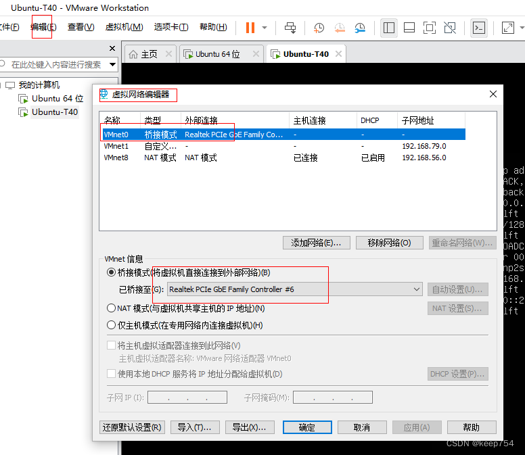Select the VMnet8 NAT network row
Screen dimensions: 525x455
283,158
